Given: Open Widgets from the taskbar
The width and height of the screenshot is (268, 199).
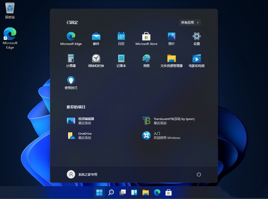Looking at the screenshot, I should [x=134, y=192].
